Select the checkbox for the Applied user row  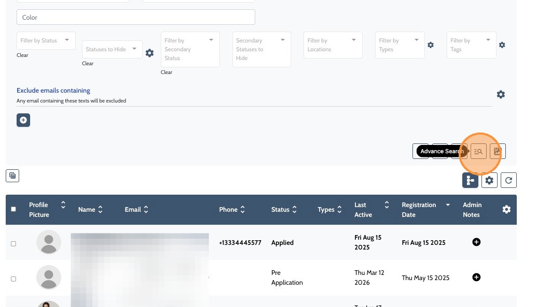tap(13, 243)
